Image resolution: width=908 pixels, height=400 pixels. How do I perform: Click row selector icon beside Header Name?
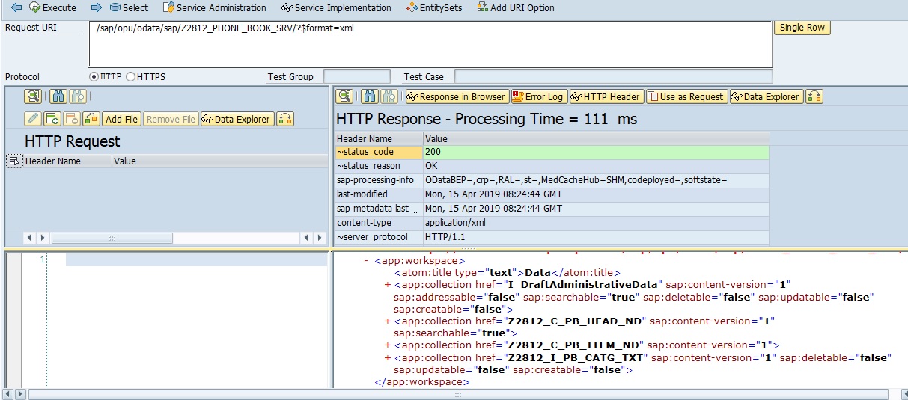13,161
